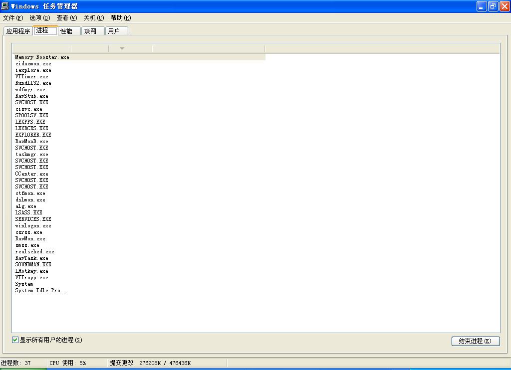Switch to the 性能 tab

click(69, 31)
